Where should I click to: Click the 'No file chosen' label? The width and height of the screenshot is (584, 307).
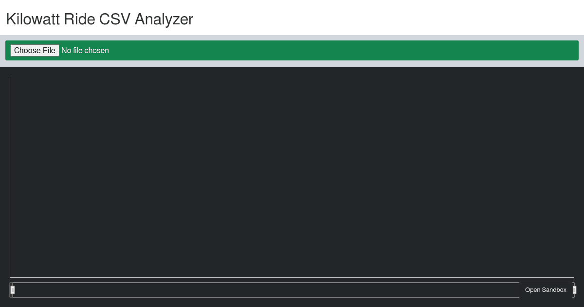(85, 50)
